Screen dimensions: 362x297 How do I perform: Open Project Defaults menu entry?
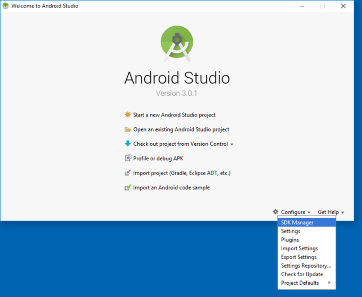click(x=307, y=283)
